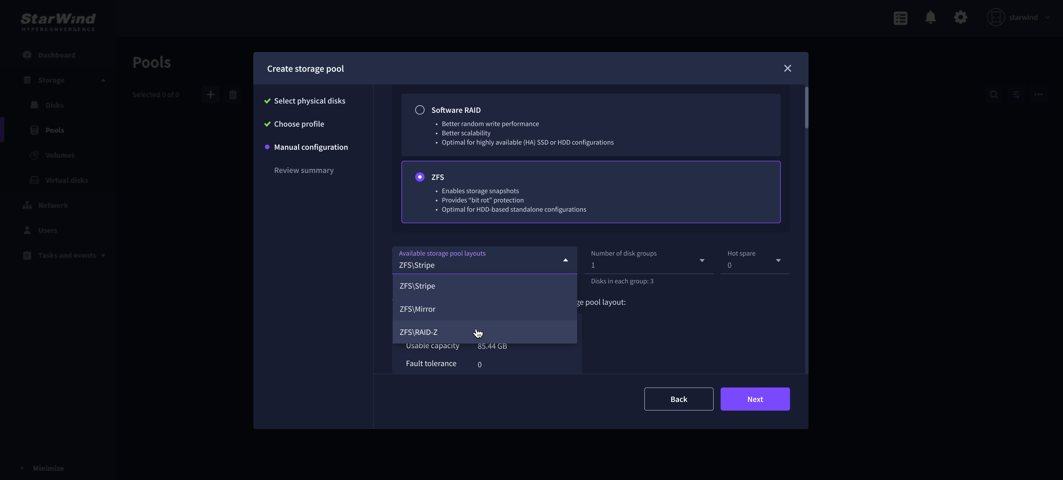This screenshot has height=480, width=1063.
Task: Collapse the Storage sidebar section
Action: (x=103, y=80)
